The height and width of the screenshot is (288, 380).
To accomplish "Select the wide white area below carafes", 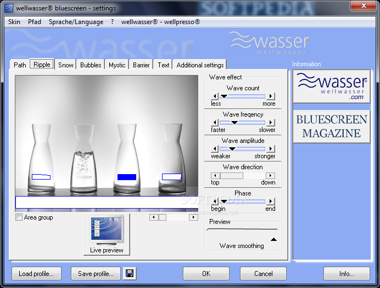I will tap(107, 203).
